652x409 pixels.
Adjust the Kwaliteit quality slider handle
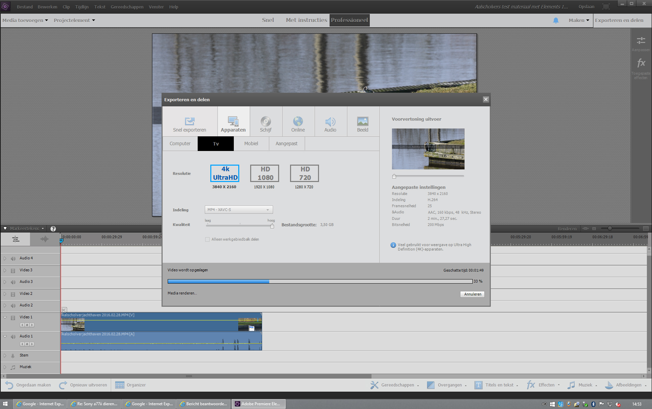(272, 226)
